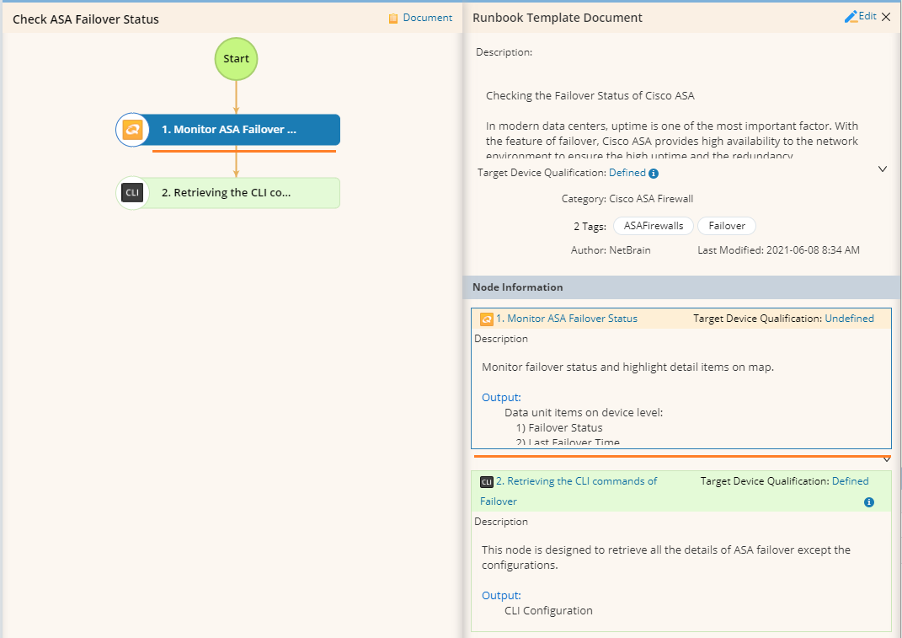Viewport: 902px width, 638px height.
Task: Click the blue info icon in node 2 panel
Action: pyautogui.click(x=869, y=501)
